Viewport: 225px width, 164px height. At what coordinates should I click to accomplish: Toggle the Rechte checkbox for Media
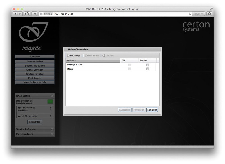[147, 69]
